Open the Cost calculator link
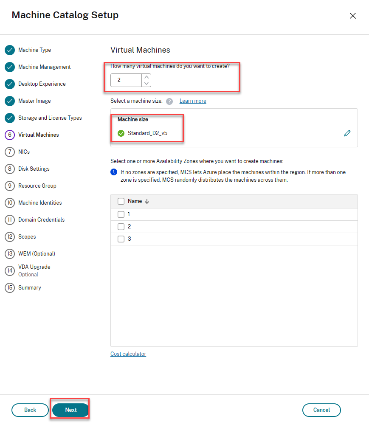Screen dimensions: 369x425 (128, 354)
